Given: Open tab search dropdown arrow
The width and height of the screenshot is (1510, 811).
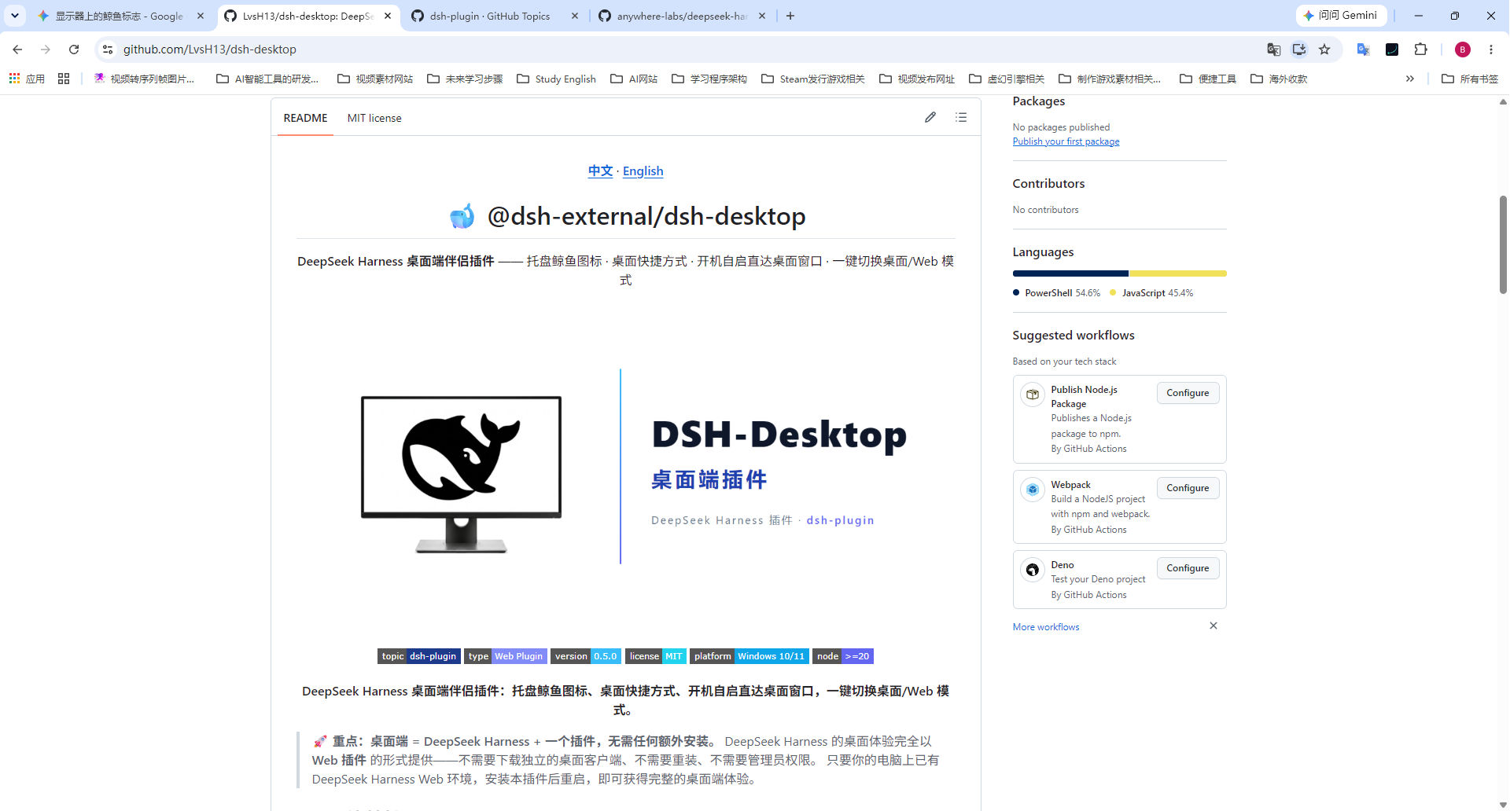Looking at the screenshot, I should 14,16.
